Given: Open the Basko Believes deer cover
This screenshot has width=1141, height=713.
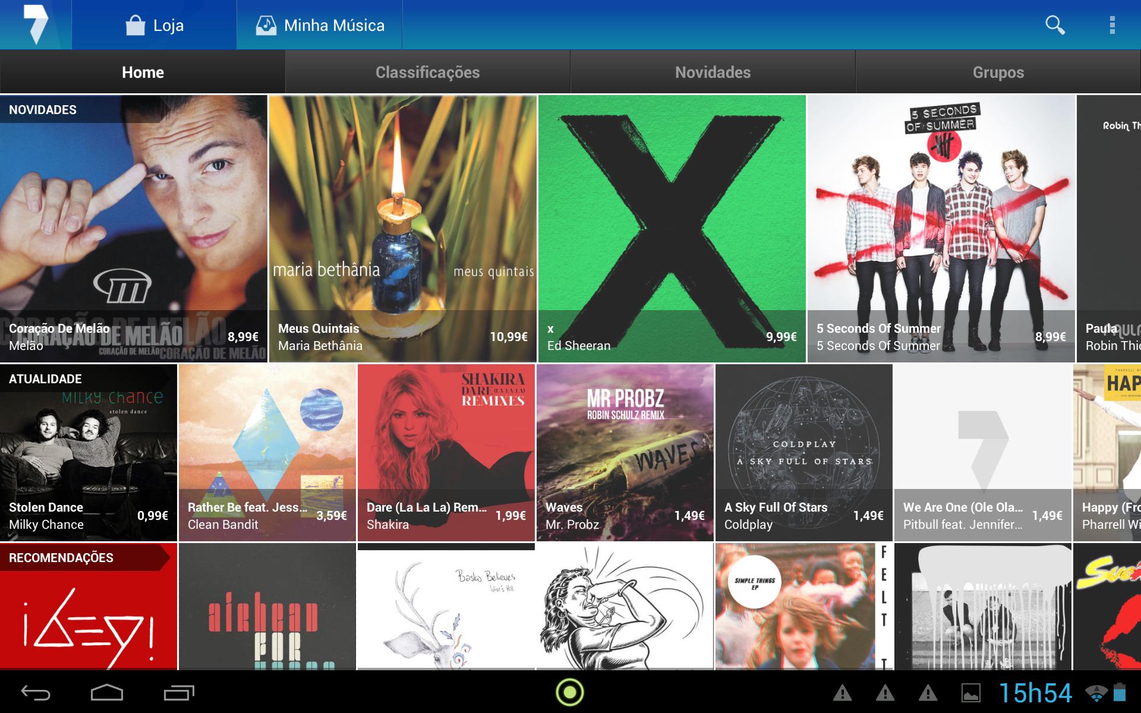Looking at the screenshot, I should click(446, 607).
